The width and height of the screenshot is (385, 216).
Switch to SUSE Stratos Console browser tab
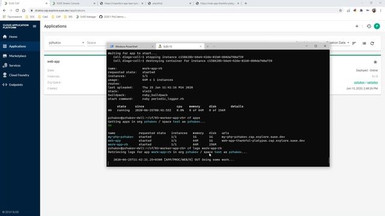73,4
